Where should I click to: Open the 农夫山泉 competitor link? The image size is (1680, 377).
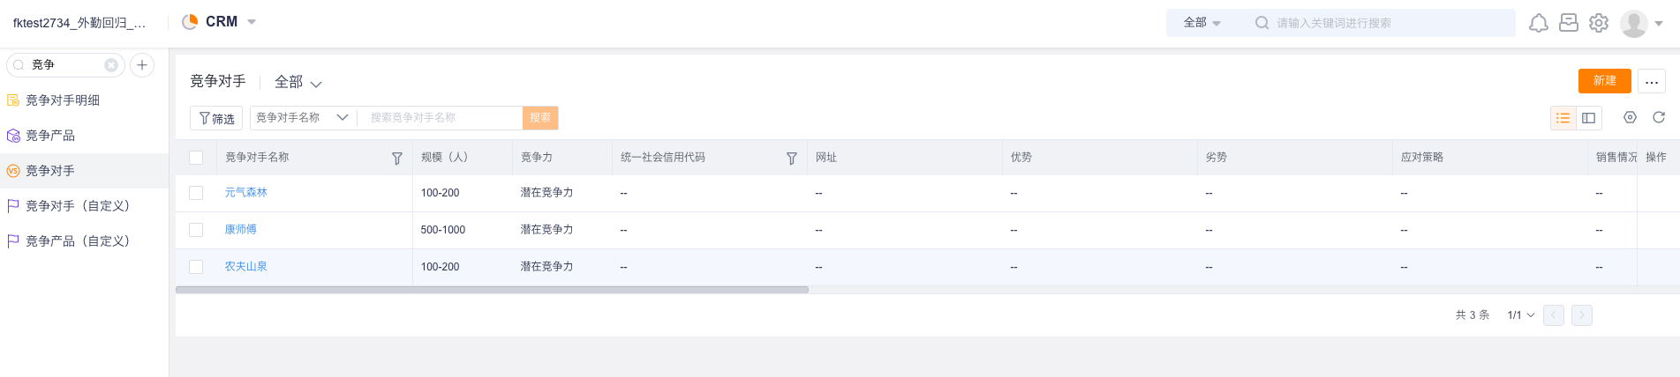click(x=245, y=266)
